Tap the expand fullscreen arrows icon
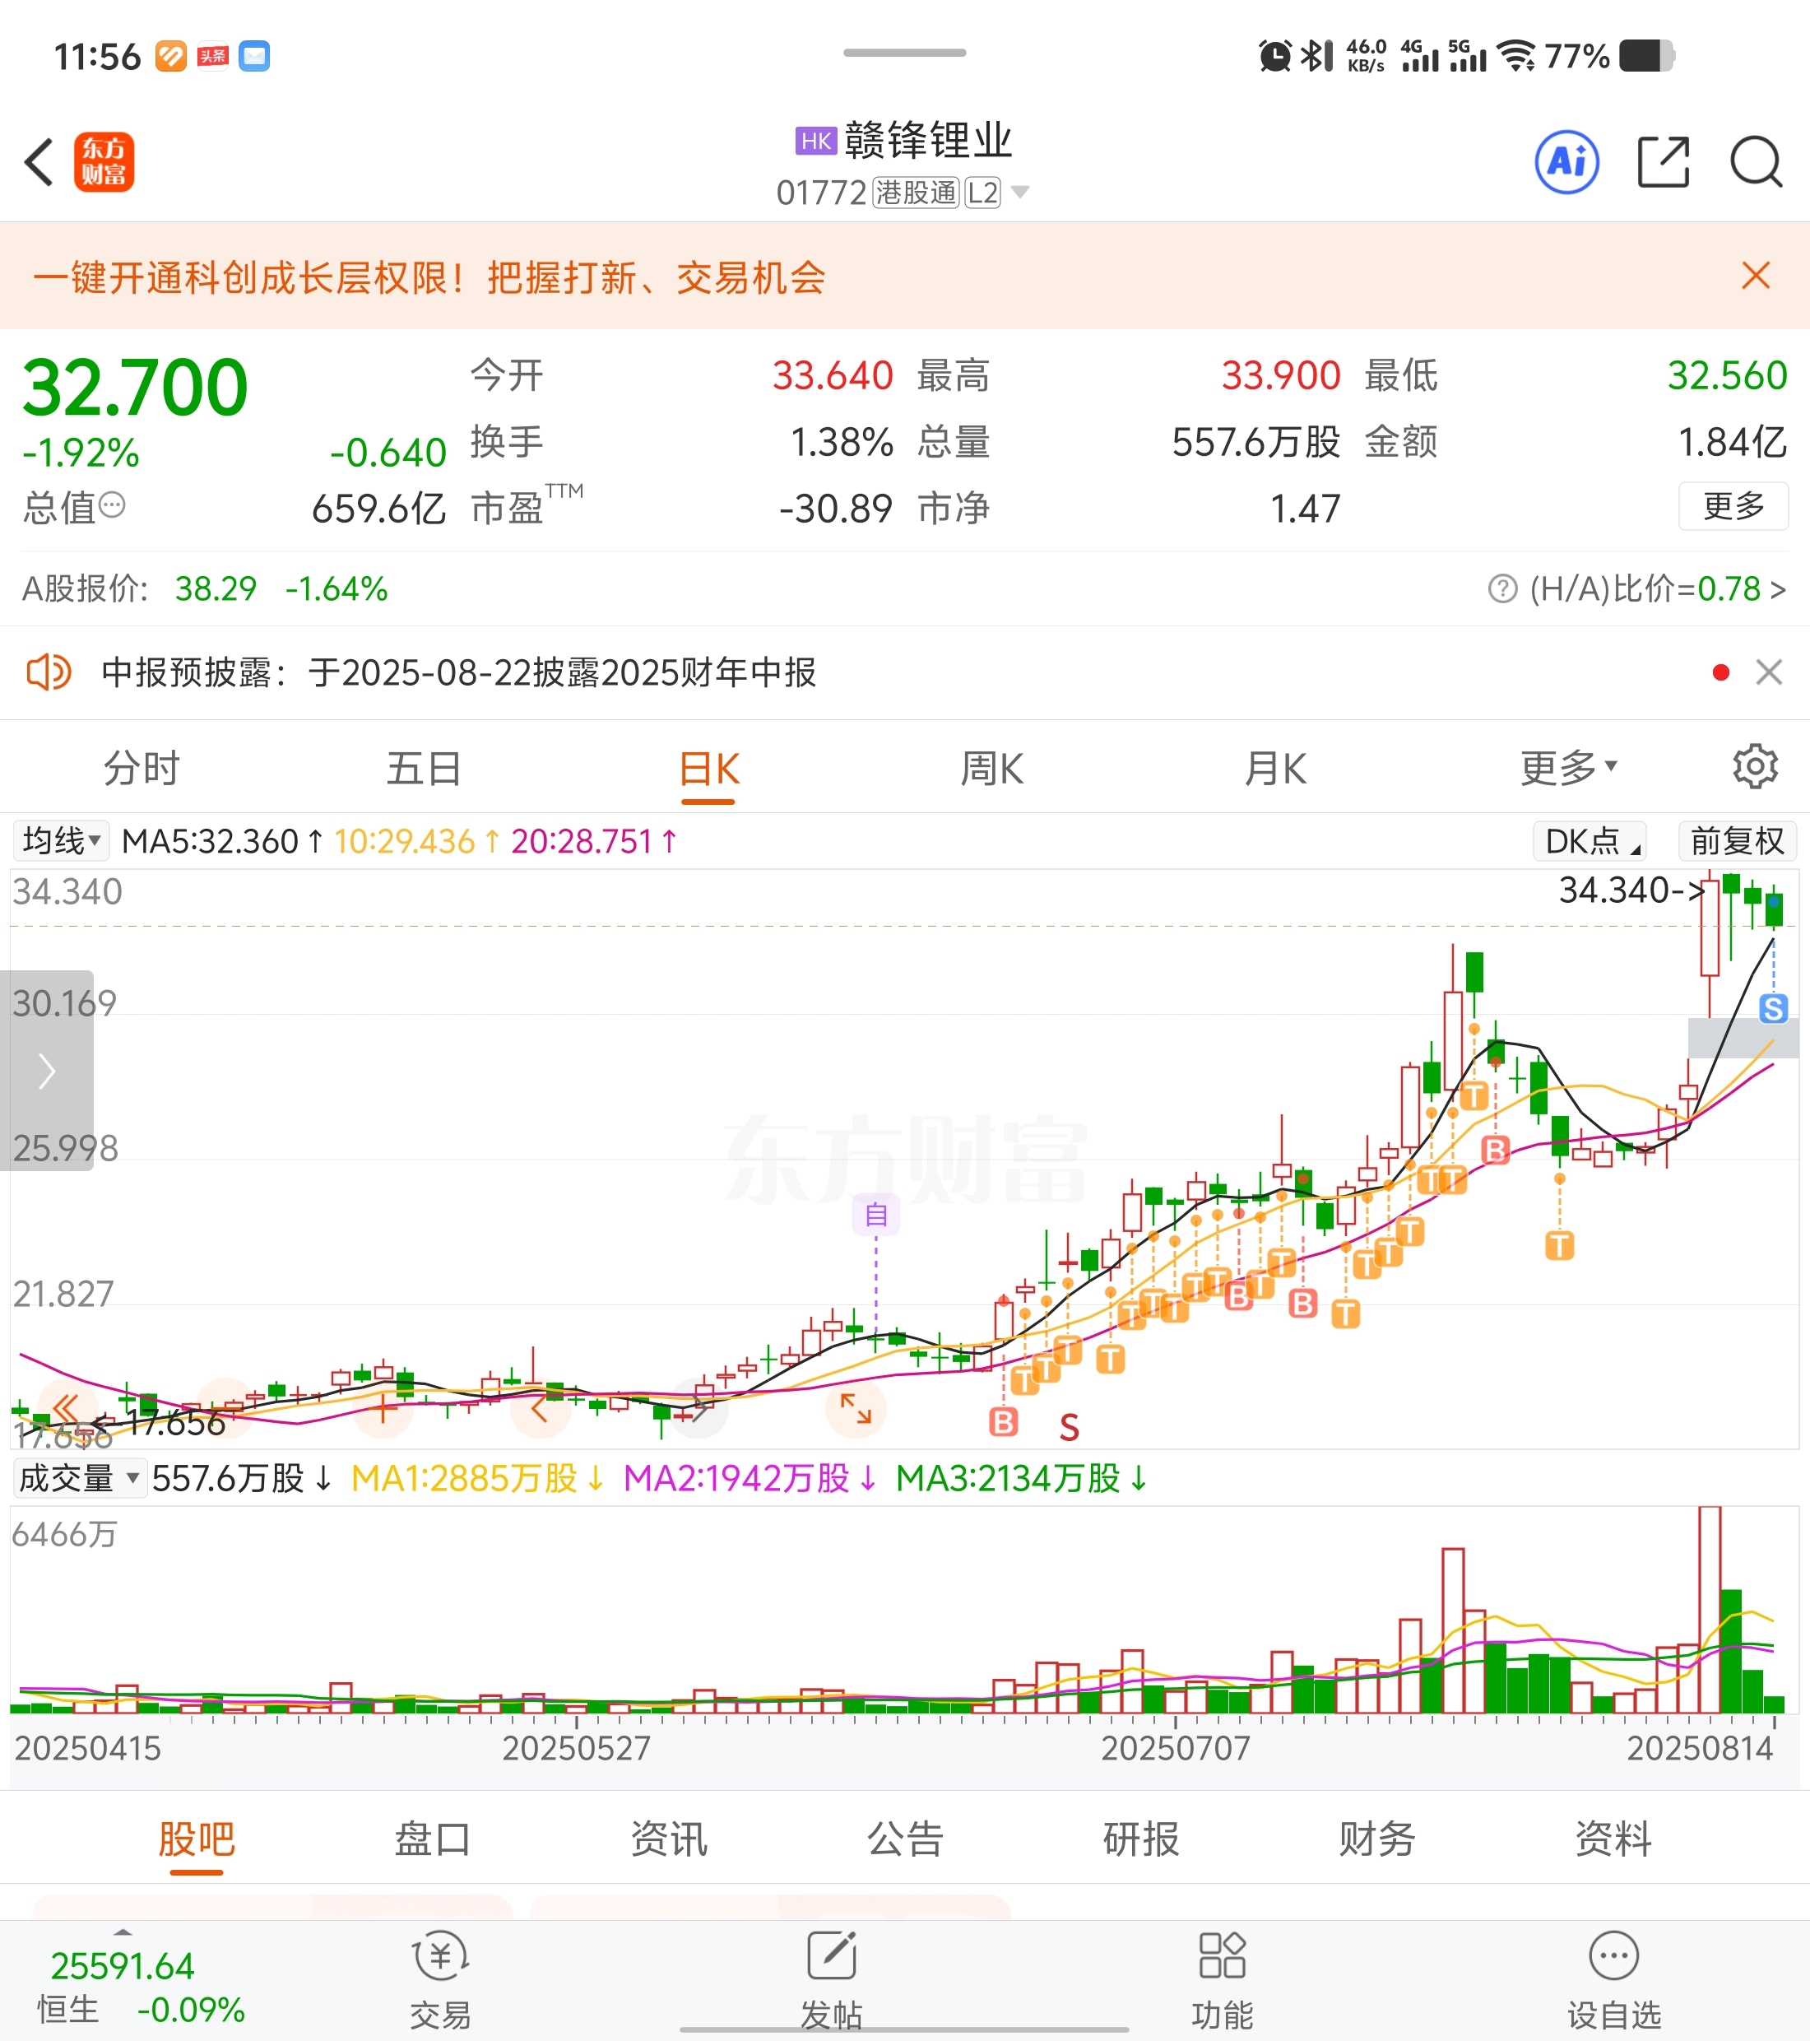1810x2041 pixels. [856, 1408]
